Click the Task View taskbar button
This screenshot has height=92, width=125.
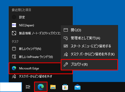pyautogui.click(x=28, y=87)
